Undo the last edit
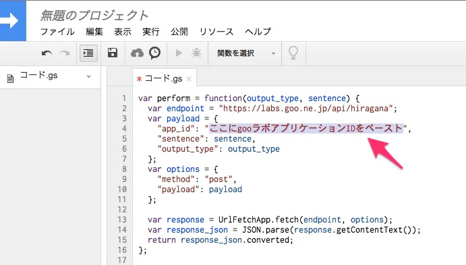Image resolution: width=466 pixels, height=265 pixels. click(47, 53)
